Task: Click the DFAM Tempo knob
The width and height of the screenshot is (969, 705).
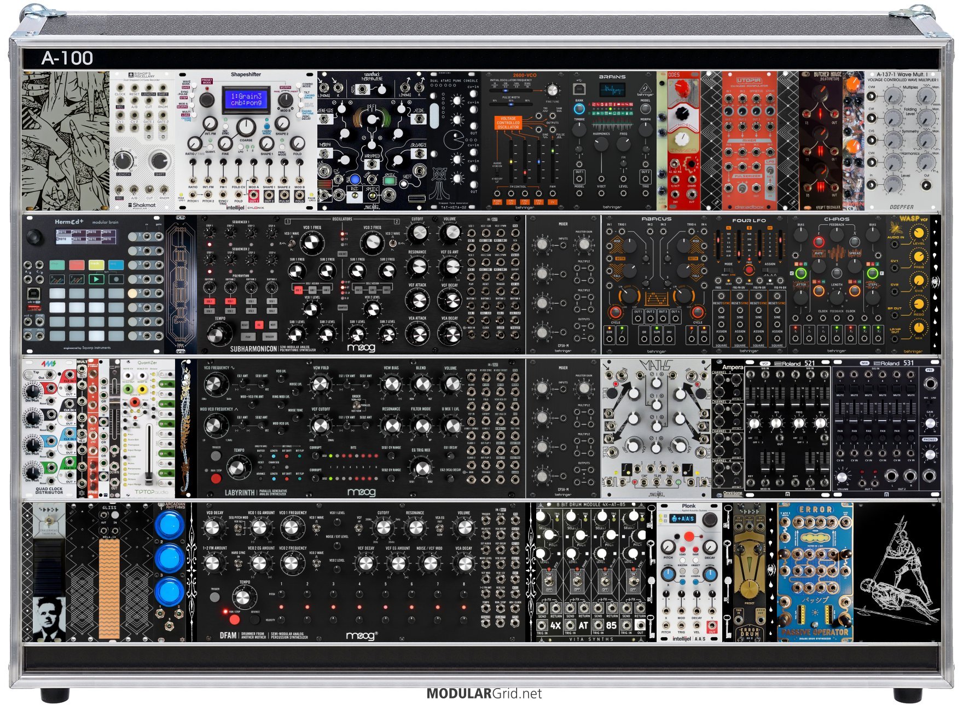Action: point(243,597)
